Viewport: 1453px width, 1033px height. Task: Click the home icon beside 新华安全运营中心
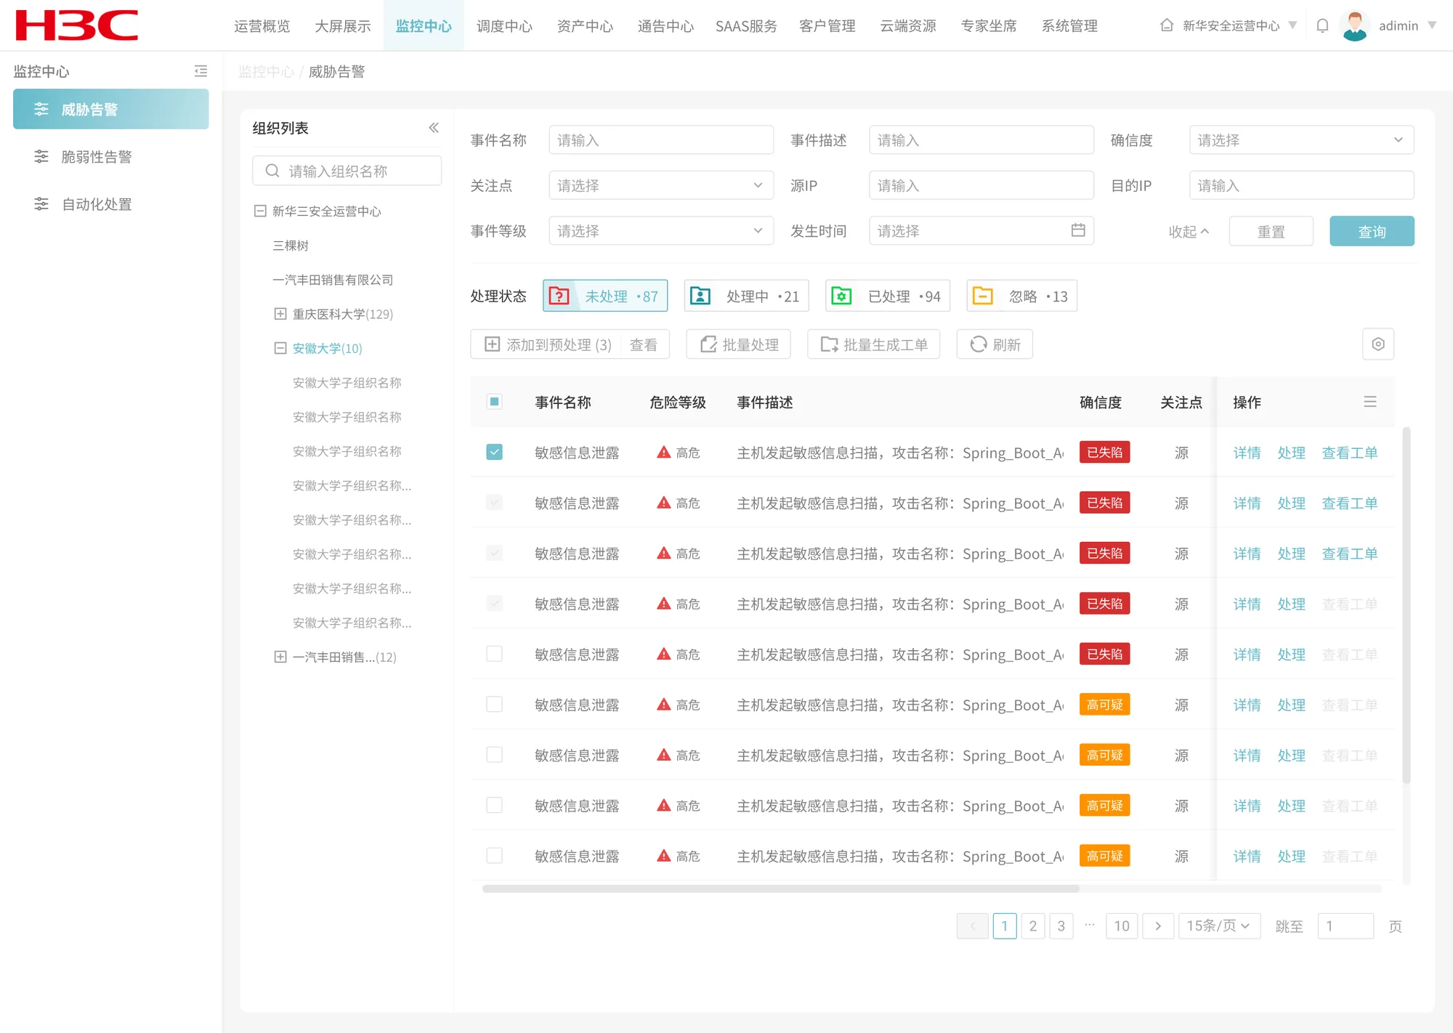[x=1167, y=25]
